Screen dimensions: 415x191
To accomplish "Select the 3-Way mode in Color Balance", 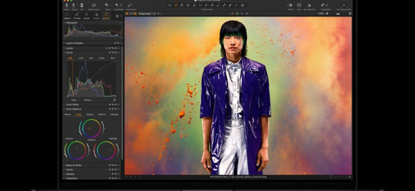I will (78, 114).
